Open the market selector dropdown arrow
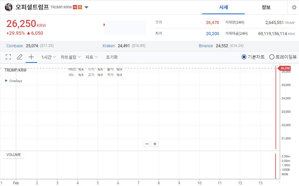 [86, 7]
